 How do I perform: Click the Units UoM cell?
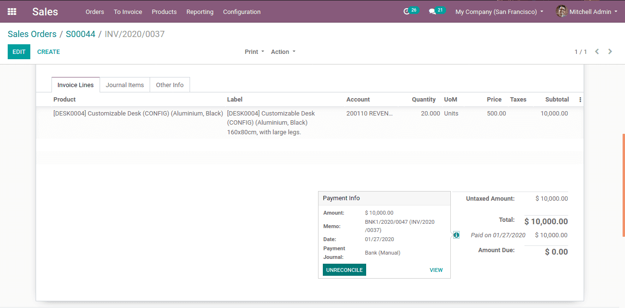[451, 114]
